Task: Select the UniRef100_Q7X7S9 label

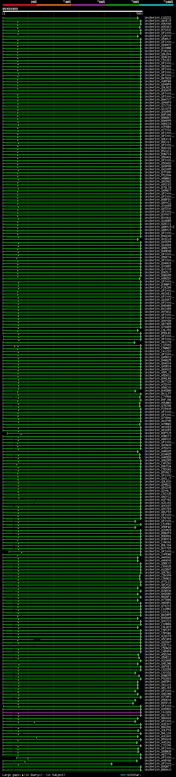Action: [158, 106]
